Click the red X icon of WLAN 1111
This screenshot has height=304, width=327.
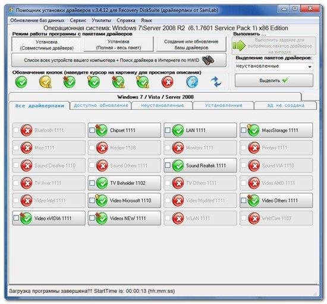click(178, 218)
